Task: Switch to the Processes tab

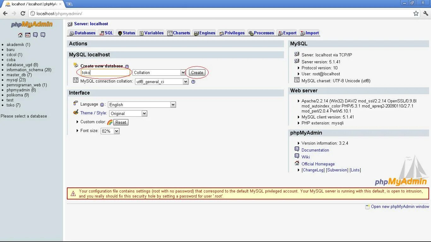Action: pyautogui.click(x=261, y=33)
